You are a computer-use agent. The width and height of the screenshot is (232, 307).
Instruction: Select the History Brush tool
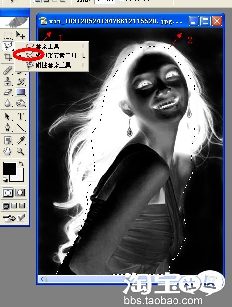point(21,81)
